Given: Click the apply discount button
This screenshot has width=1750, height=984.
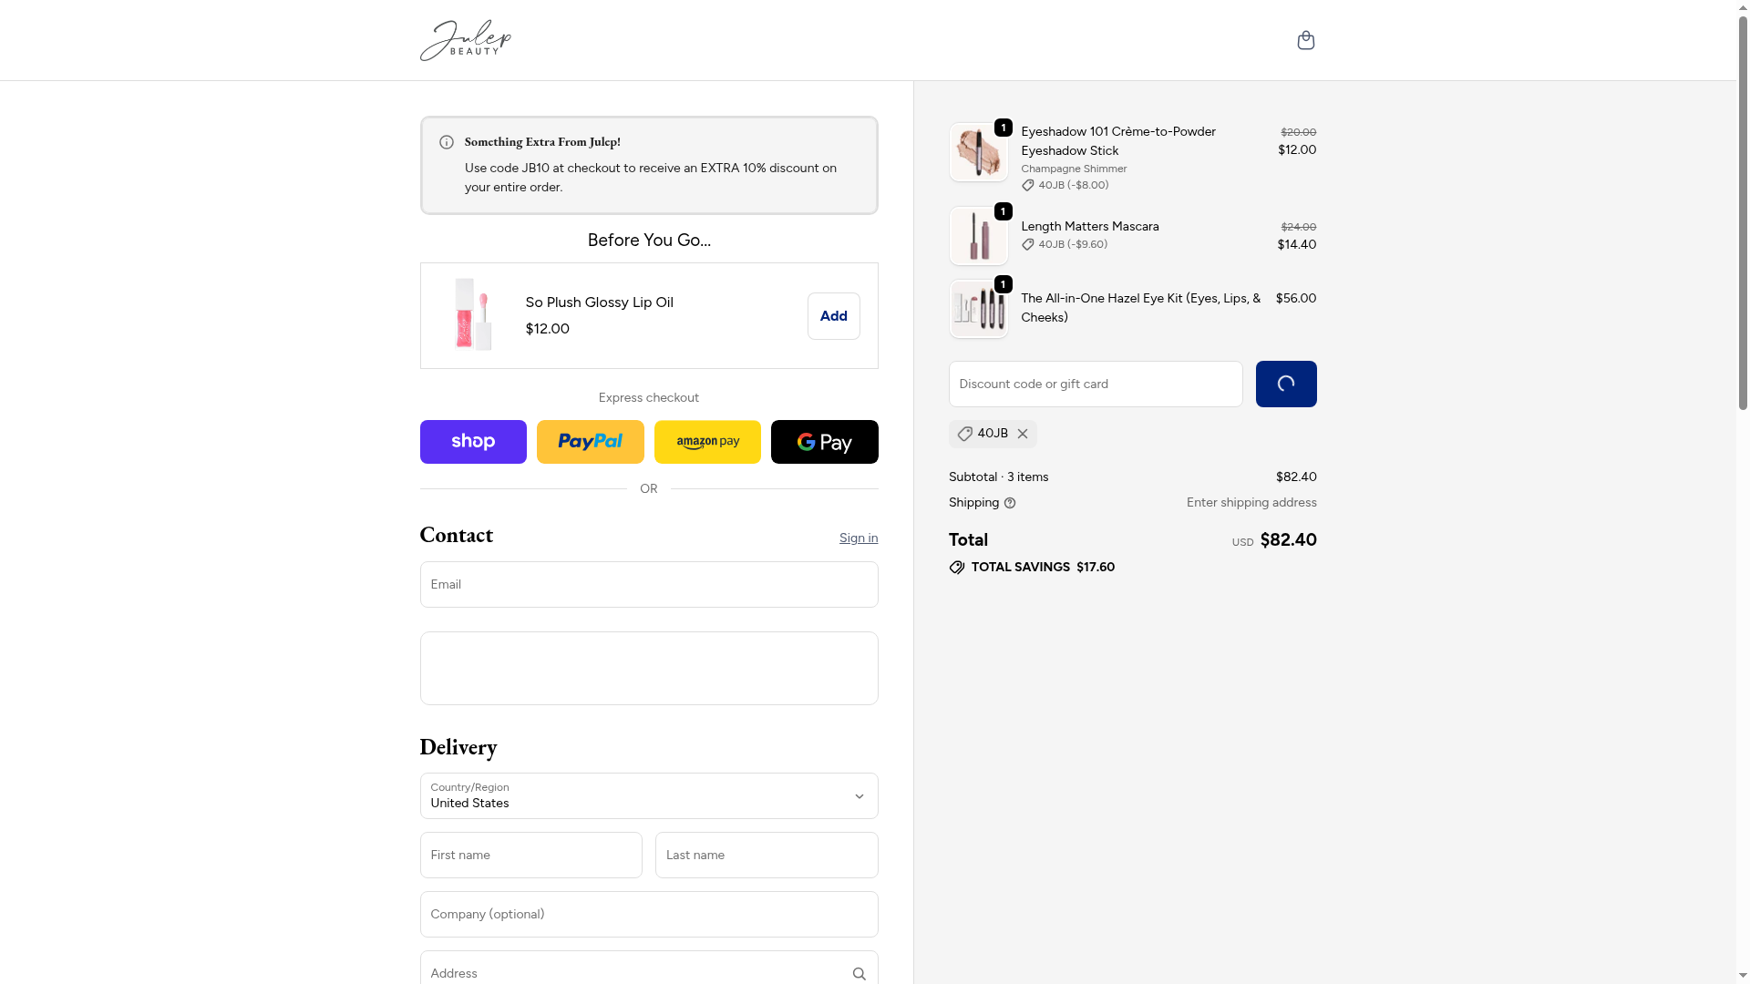Looking at the screenshot, I should [1285, 384].
